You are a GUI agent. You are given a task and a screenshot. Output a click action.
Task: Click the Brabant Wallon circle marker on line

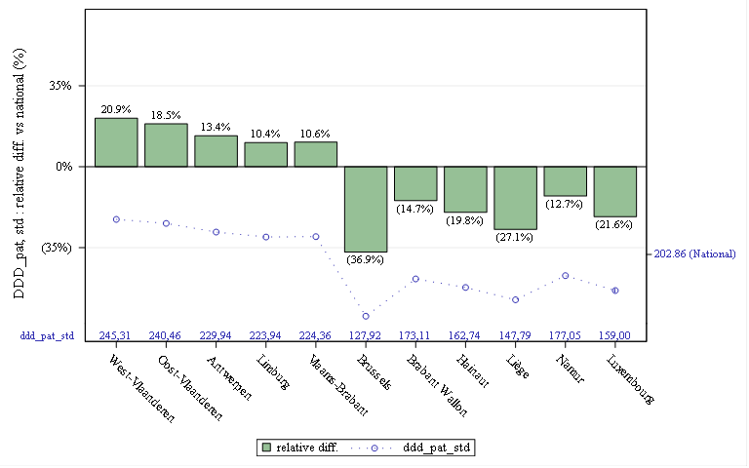(415, 279)
